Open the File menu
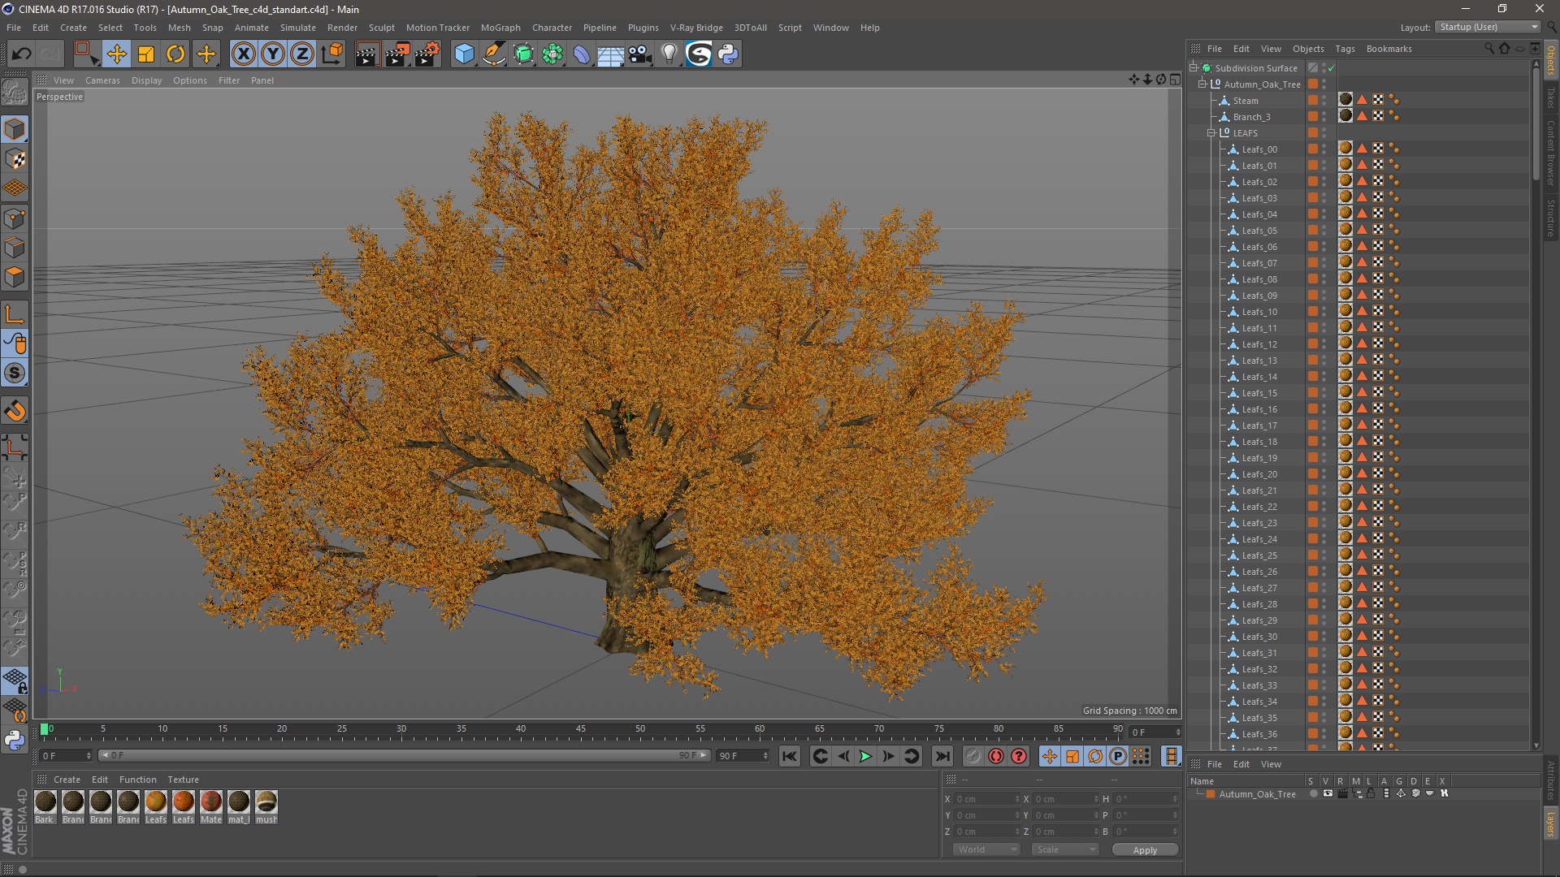 (x=14, y=28)
